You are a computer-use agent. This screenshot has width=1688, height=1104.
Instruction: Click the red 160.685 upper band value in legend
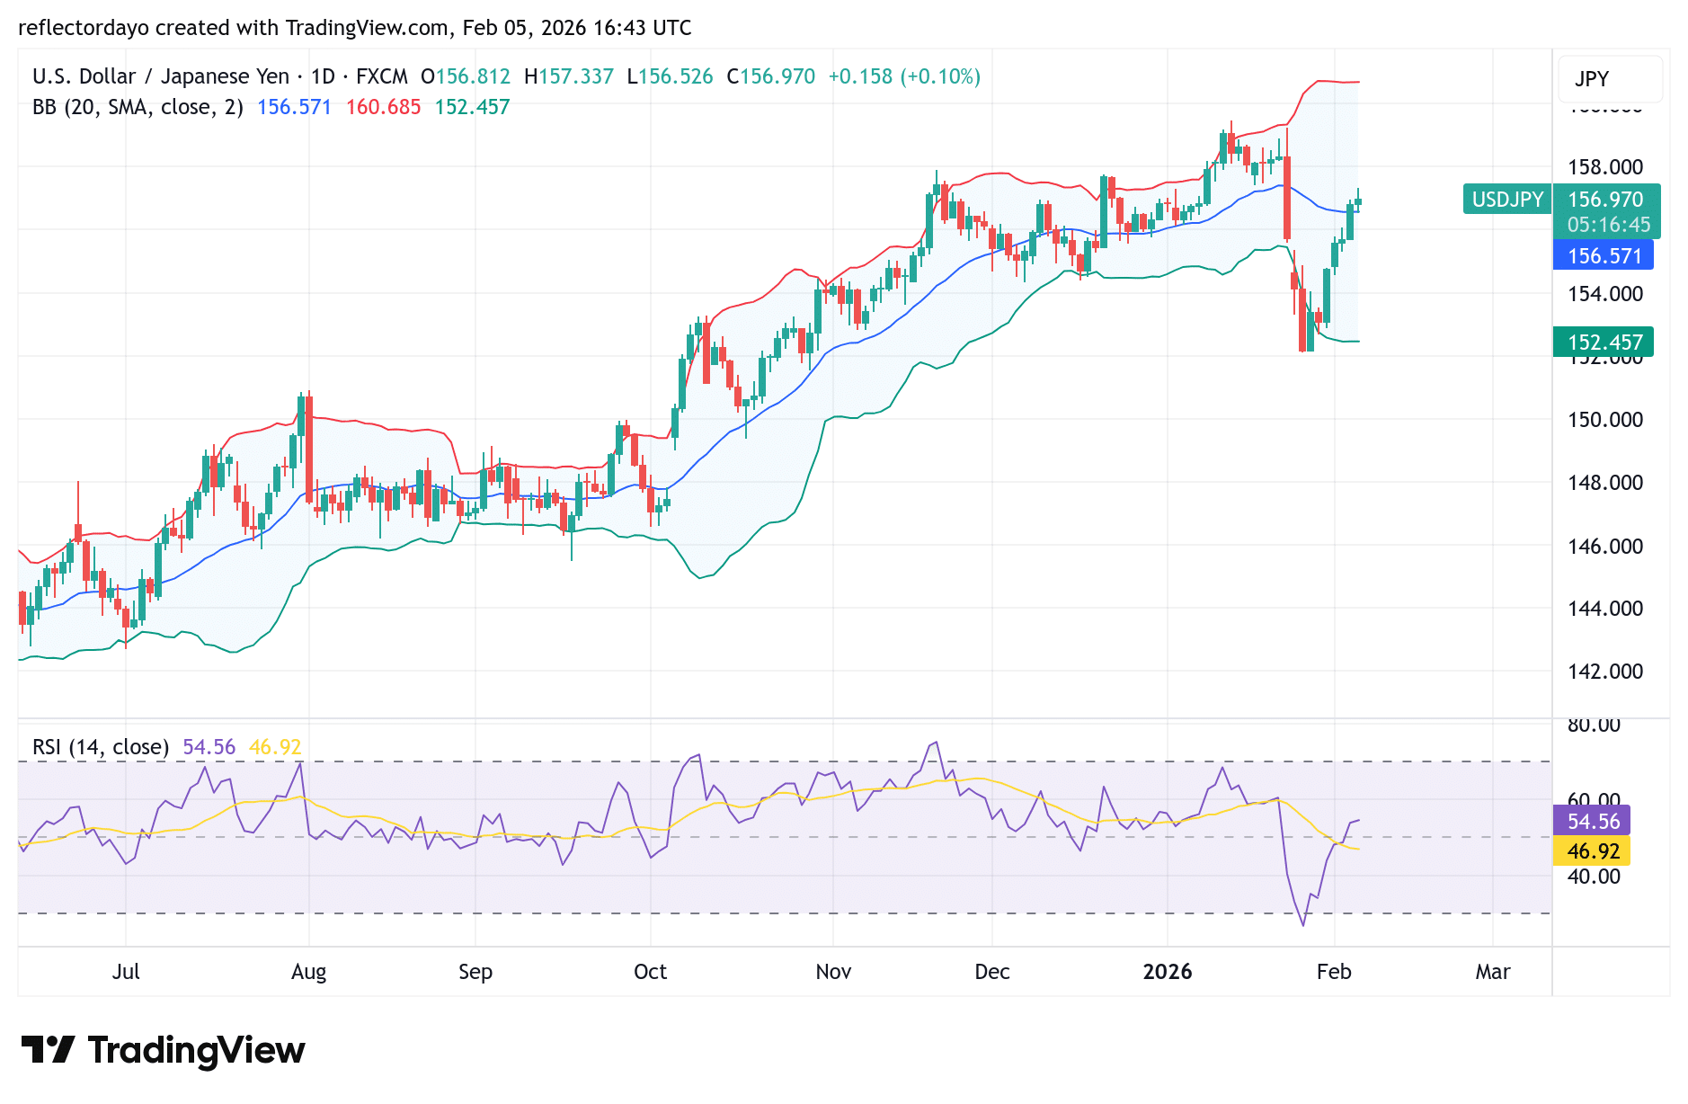pyautogui.click(x=384, y=106)
